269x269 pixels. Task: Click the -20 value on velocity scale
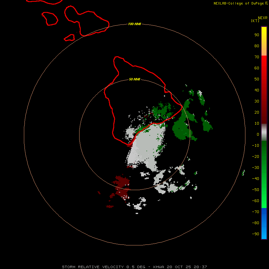256,156
